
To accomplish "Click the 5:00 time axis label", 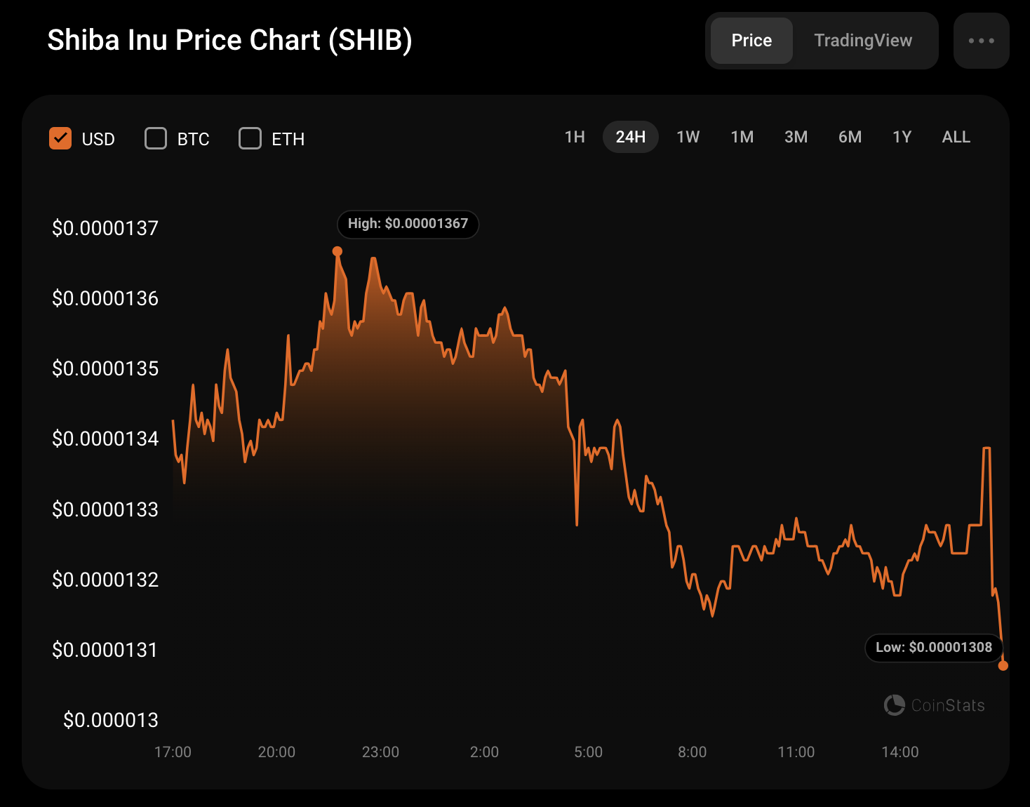I will pos(588,752).
